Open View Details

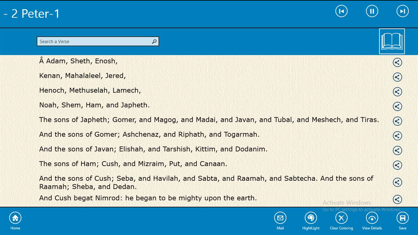pos(372,221)
